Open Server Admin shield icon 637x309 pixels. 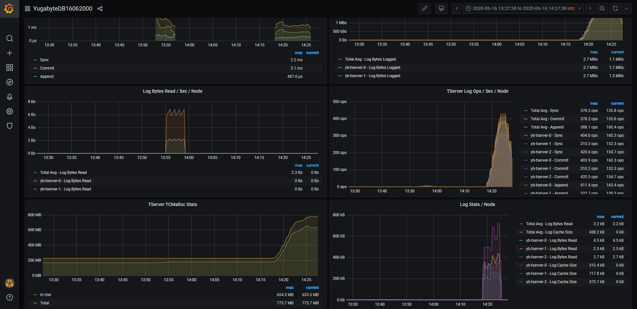pyautogui.click(x=10, y=126)
